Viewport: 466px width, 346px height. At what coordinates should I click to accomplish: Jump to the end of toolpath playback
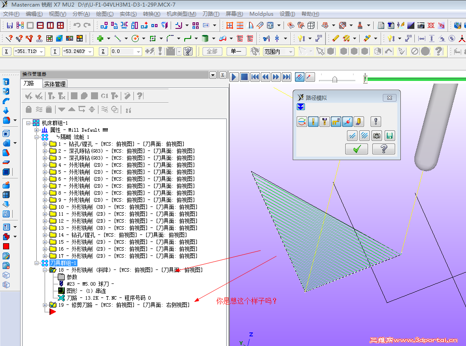(287, 77)
